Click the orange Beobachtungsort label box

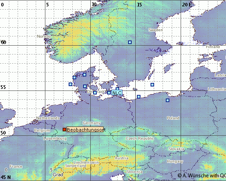(85, 129)
